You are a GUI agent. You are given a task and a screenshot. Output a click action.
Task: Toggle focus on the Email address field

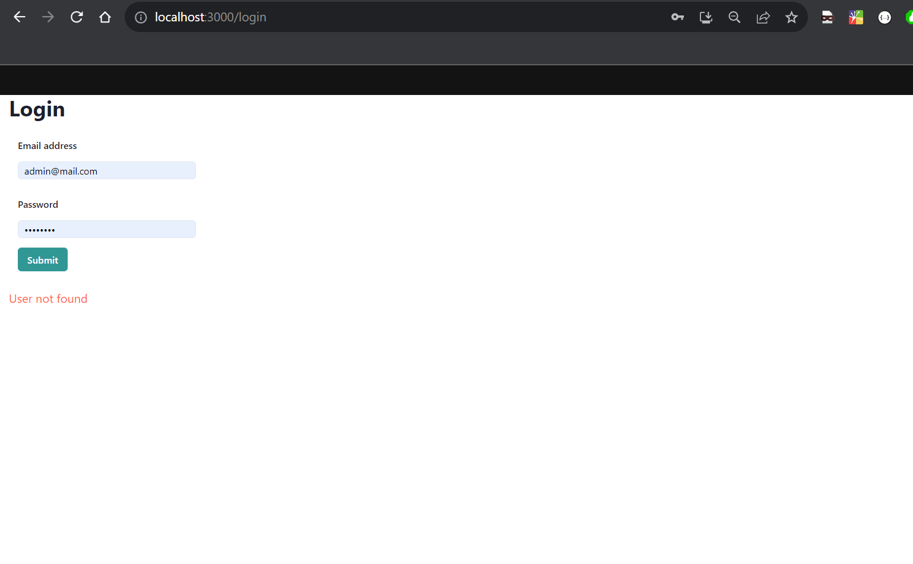[x=107, y=170]
